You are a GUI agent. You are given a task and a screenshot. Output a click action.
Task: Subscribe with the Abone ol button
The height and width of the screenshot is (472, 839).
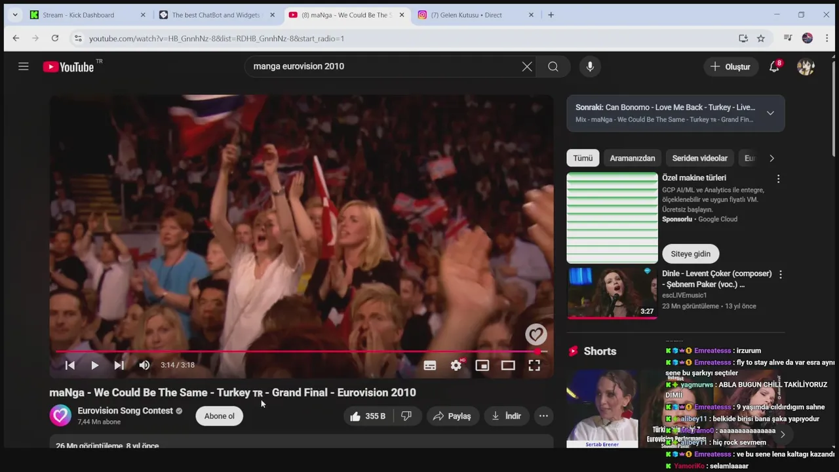(x=219, y=416)
